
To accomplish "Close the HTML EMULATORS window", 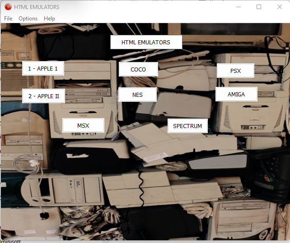I will click(x=280, y=7).
